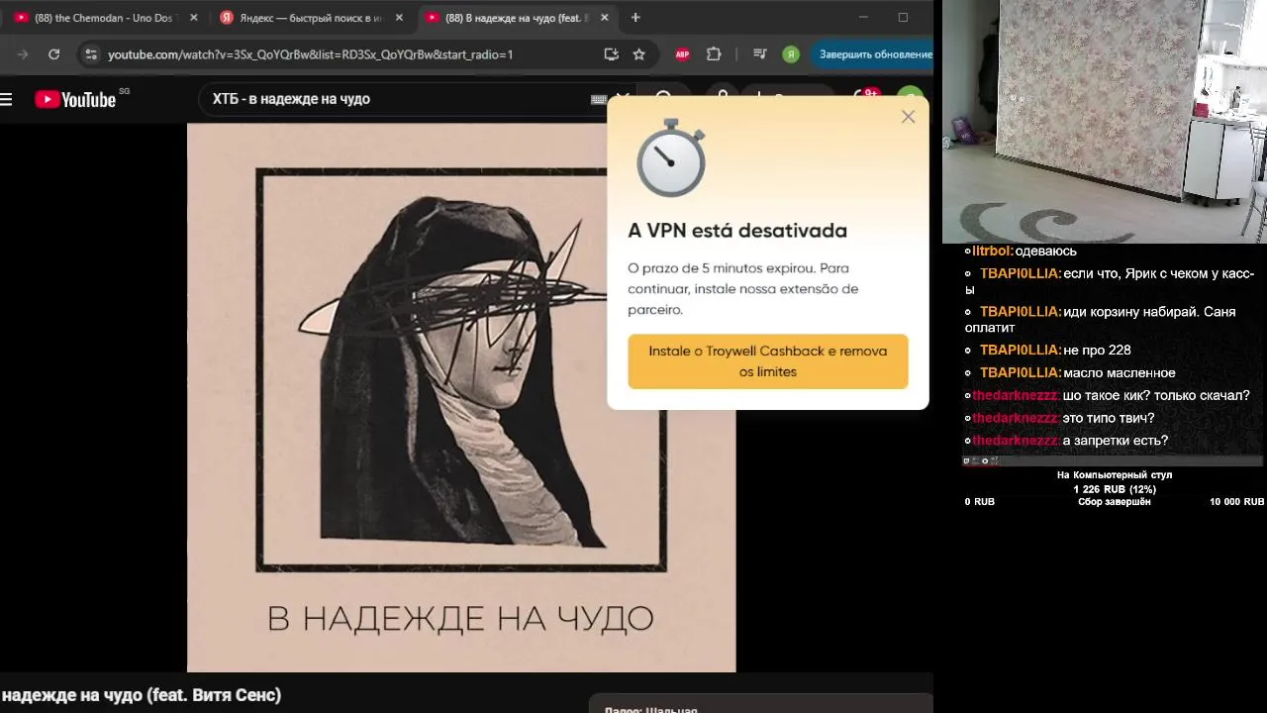Click install app icon in address bar

pyautogui.click(x=611, y=54)
